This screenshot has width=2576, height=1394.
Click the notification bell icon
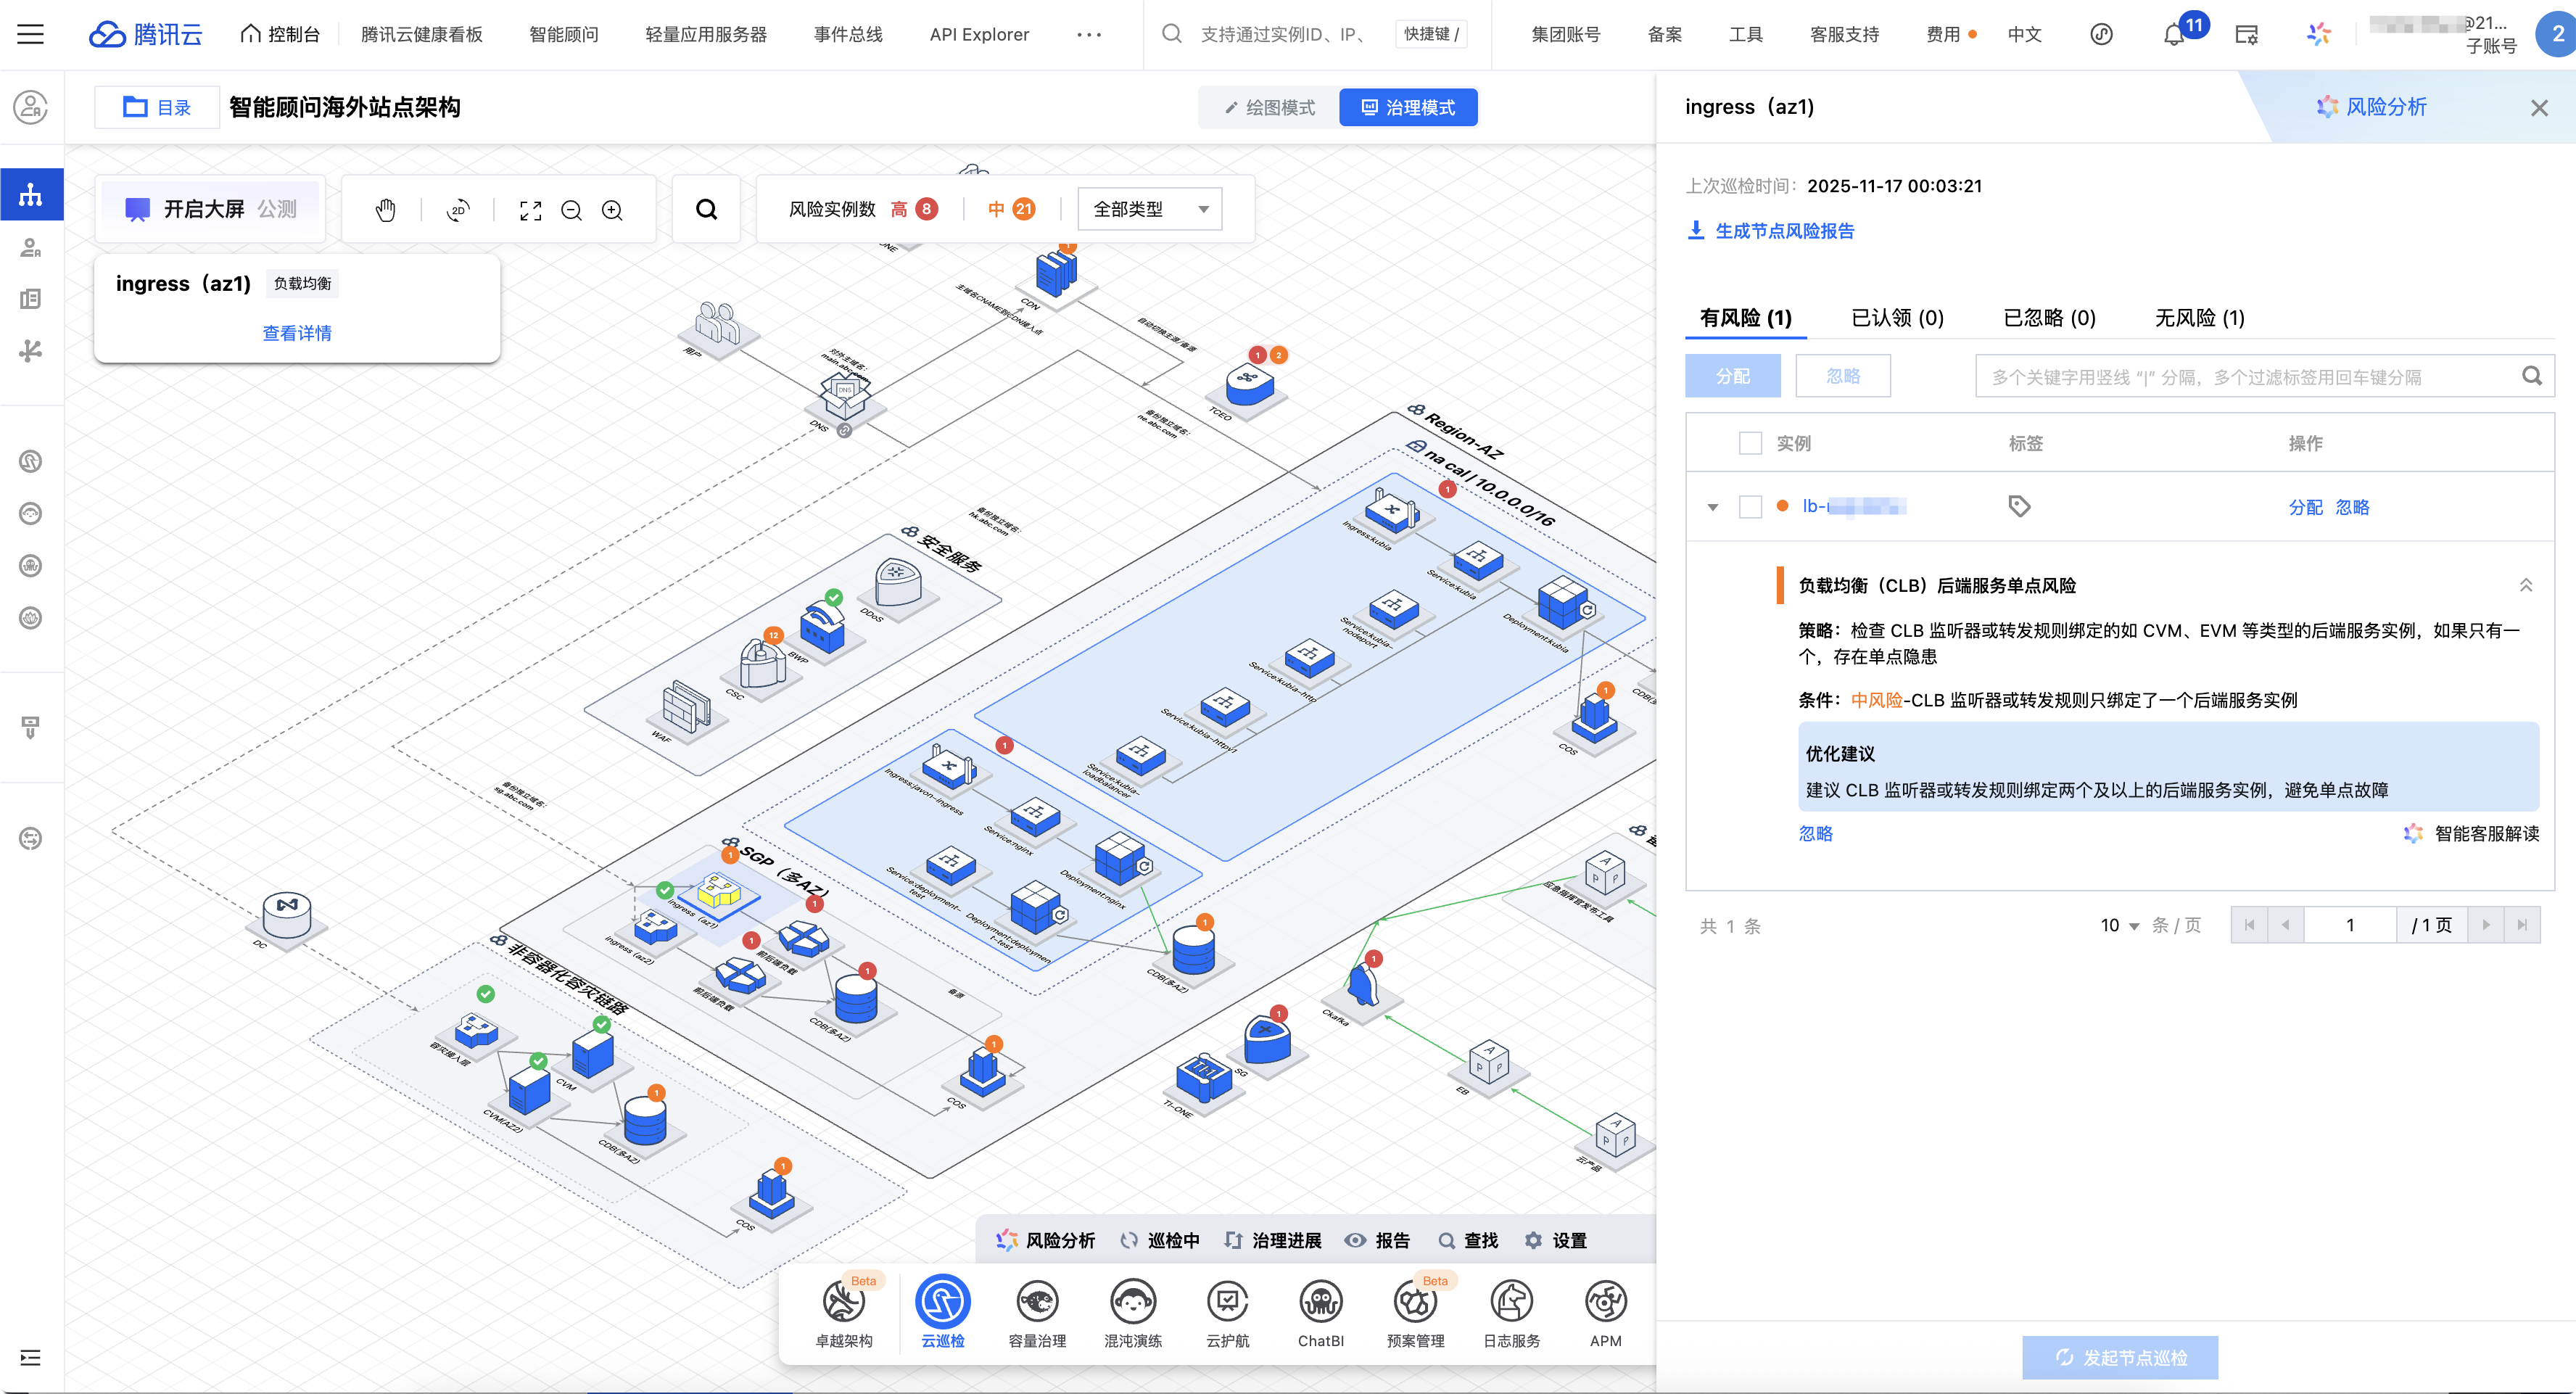pos(2173,35)
